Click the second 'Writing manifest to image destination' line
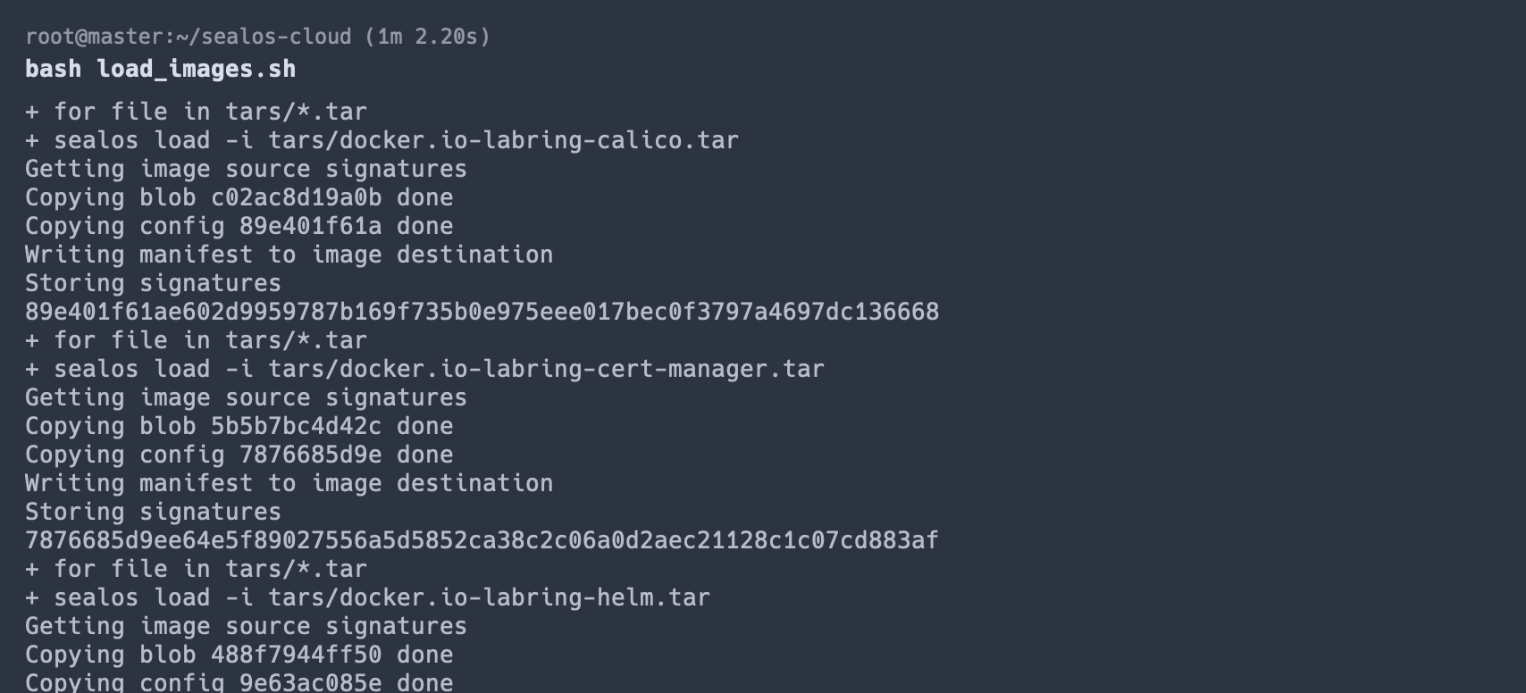 click(289, 483)
